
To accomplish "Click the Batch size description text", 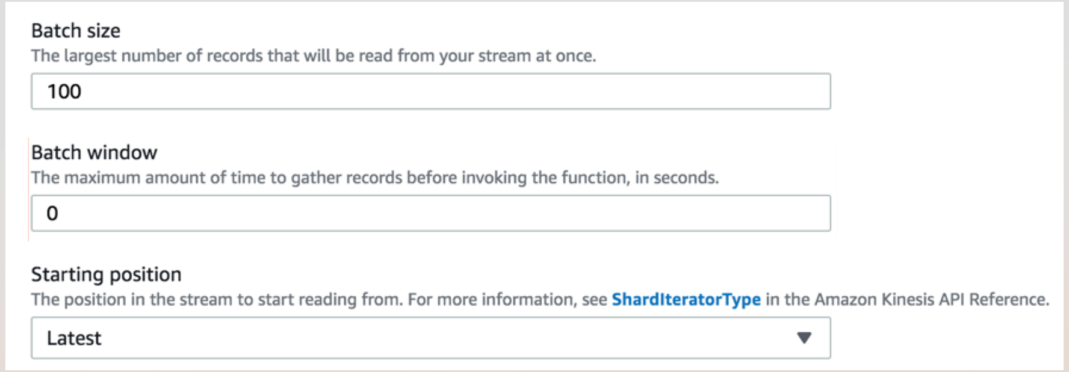I will pos(314,56).
